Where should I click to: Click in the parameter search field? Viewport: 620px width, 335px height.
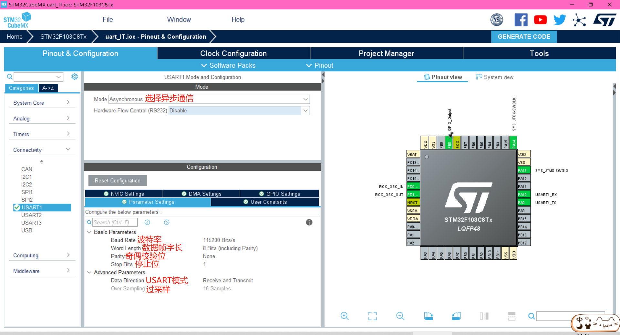115,222
